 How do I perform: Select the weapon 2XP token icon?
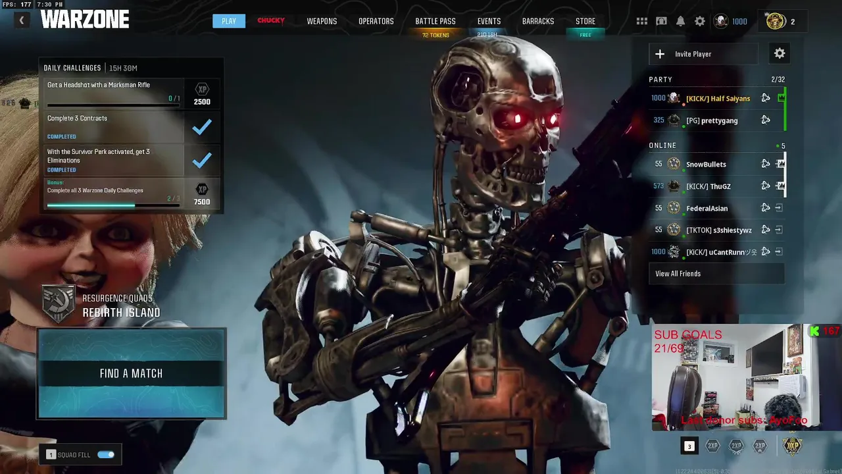736,446
